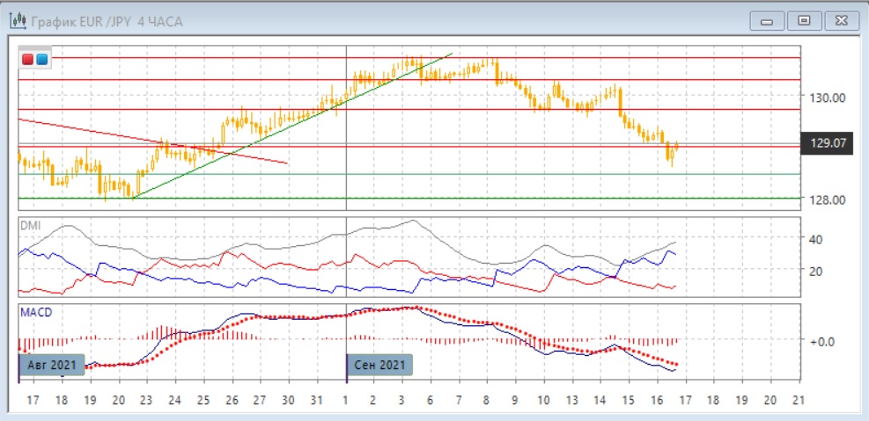Screen dimensions: 869x421
Task: Click the blue square icon on chart
Action: point(41,60)
